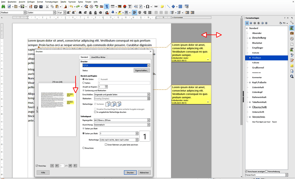295x179 pixels.
Task: Create a new document via toolbar icon
Action: coord(9,6)
